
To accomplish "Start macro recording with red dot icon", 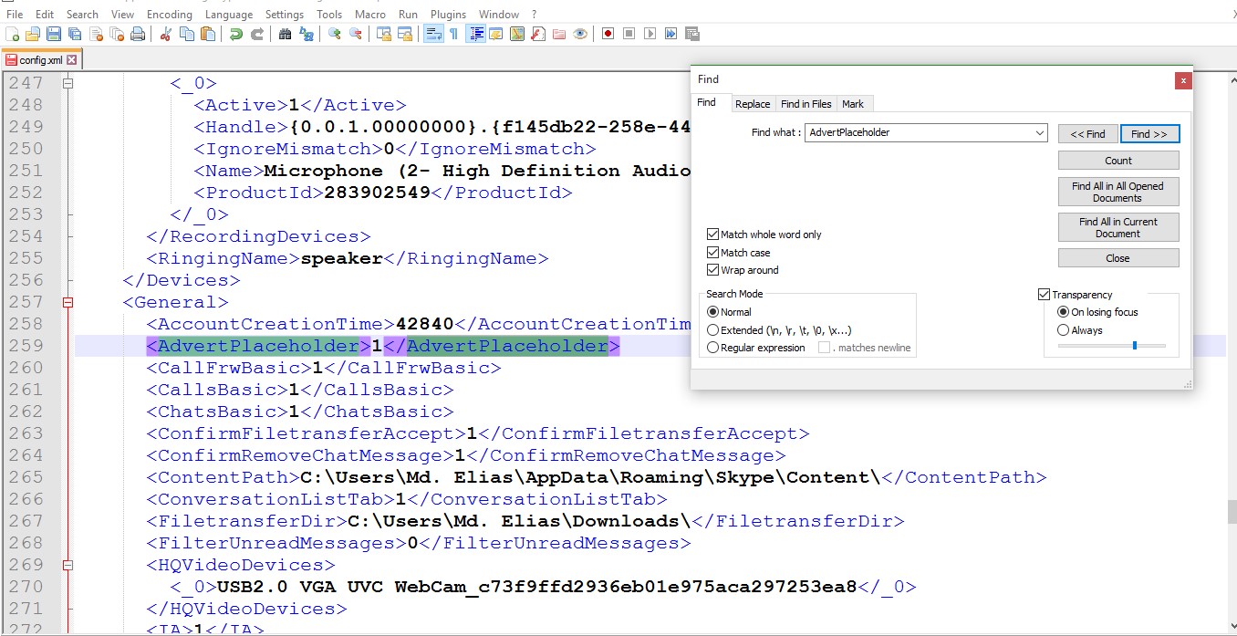I will tap(608, 34).
